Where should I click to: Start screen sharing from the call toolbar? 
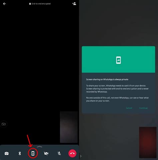(x=33, y=153)
